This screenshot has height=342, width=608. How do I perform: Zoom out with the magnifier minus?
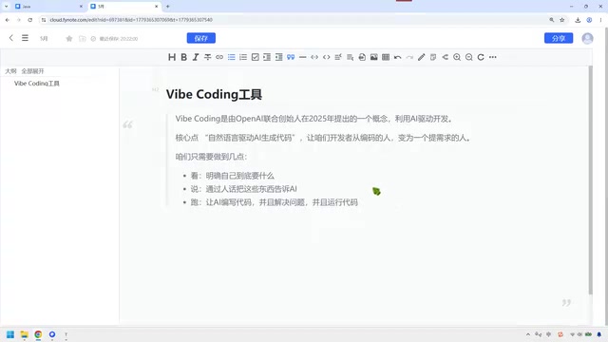[x=468, y=57]
